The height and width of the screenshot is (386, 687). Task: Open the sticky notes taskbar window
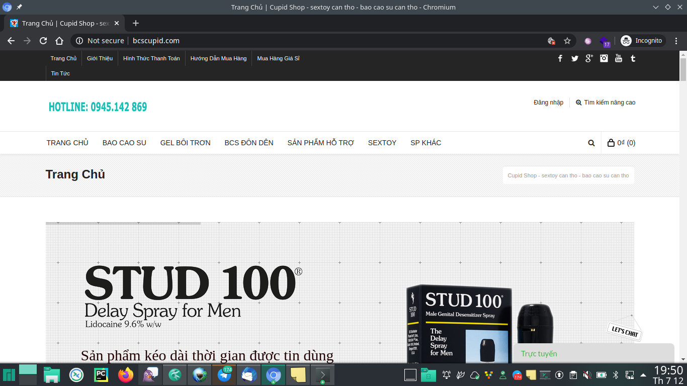[x=298, y=375]
